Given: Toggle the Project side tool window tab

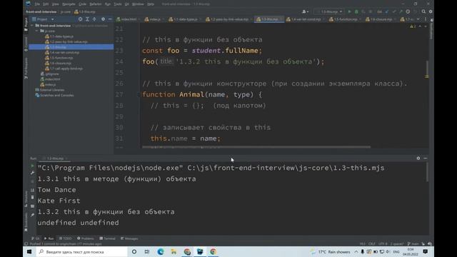Looking at the screenshot, I should 26,24.
